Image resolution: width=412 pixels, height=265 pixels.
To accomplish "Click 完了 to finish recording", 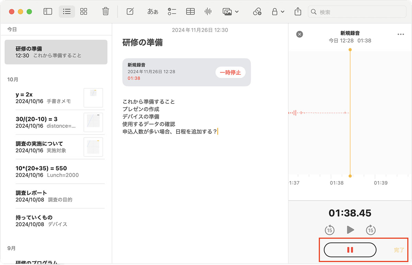I will [x=399, y=250].
